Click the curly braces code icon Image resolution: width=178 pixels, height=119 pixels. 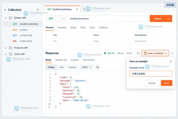point(138,53)
